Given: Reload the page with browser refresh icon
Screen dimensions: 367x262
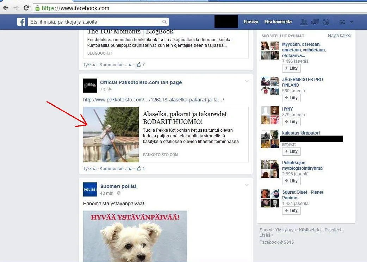Looking at the screenshot, I should (x=26, y=8).
